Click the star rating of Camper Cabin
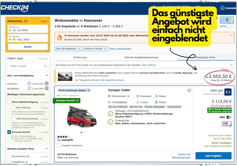This screenshot has height=166, width=237. click(x=63, y=137)
